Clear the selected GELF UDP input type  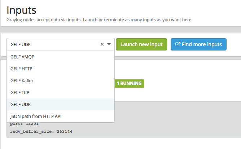(102, 44)
